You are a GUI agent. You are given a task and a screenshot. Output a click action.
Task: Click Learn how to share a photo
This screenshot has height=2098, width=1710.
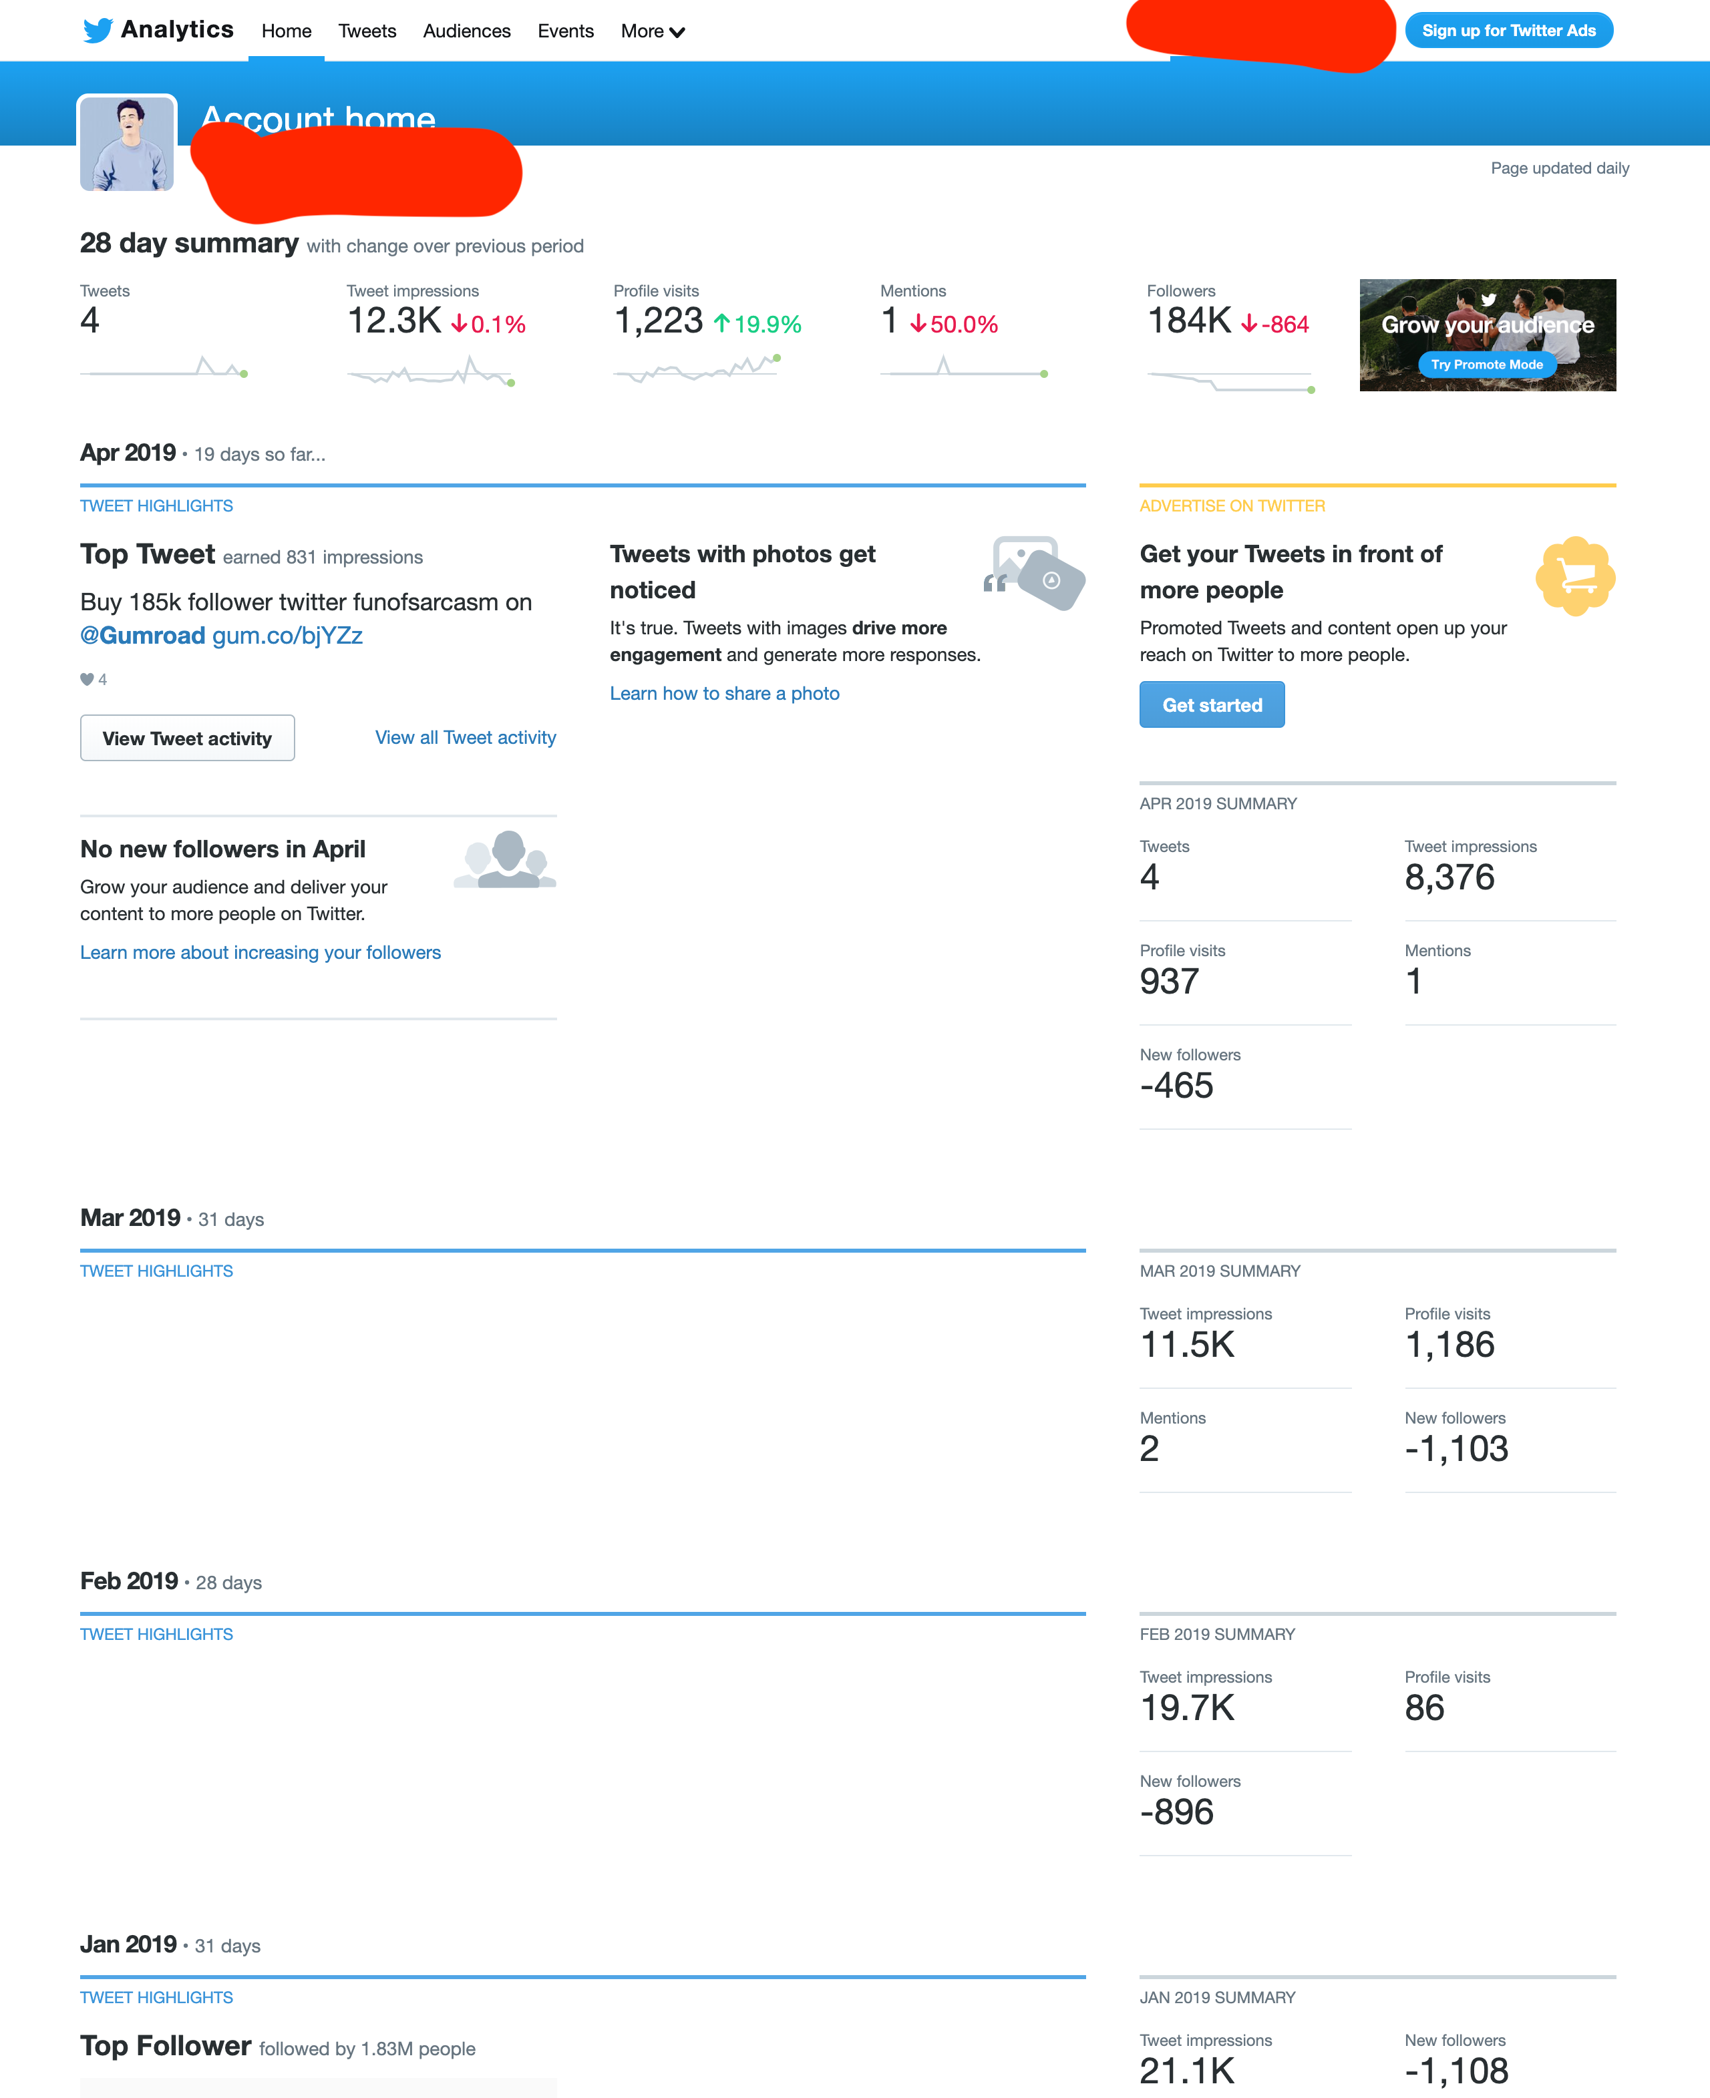pyautogui.click(x=724, y=693)
